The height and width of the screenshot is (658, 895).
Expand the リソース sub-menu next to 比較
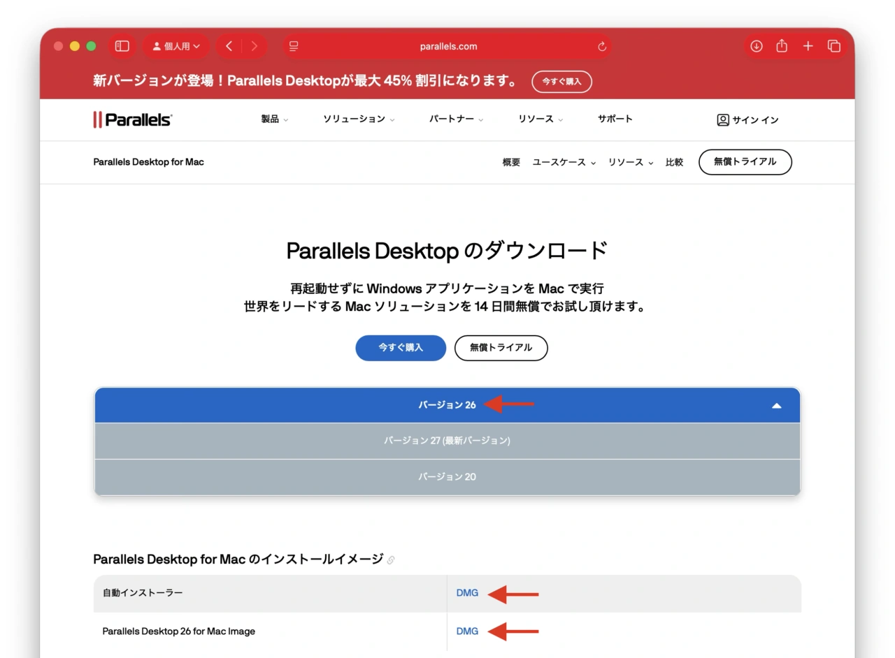(x=630, y=162)
